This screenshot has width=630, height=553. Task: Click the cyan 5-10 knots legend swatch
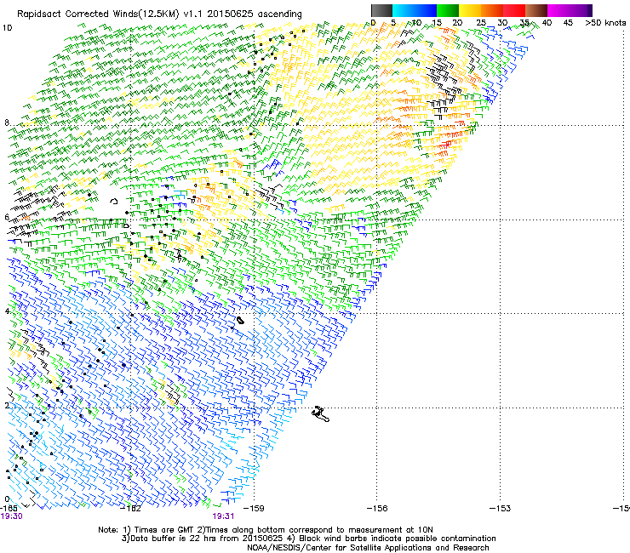[404, 10]
